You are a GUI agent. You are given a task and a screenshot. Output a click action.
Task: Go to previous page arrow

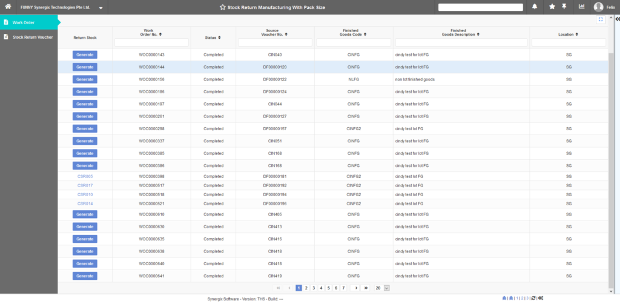pos(289,288)
